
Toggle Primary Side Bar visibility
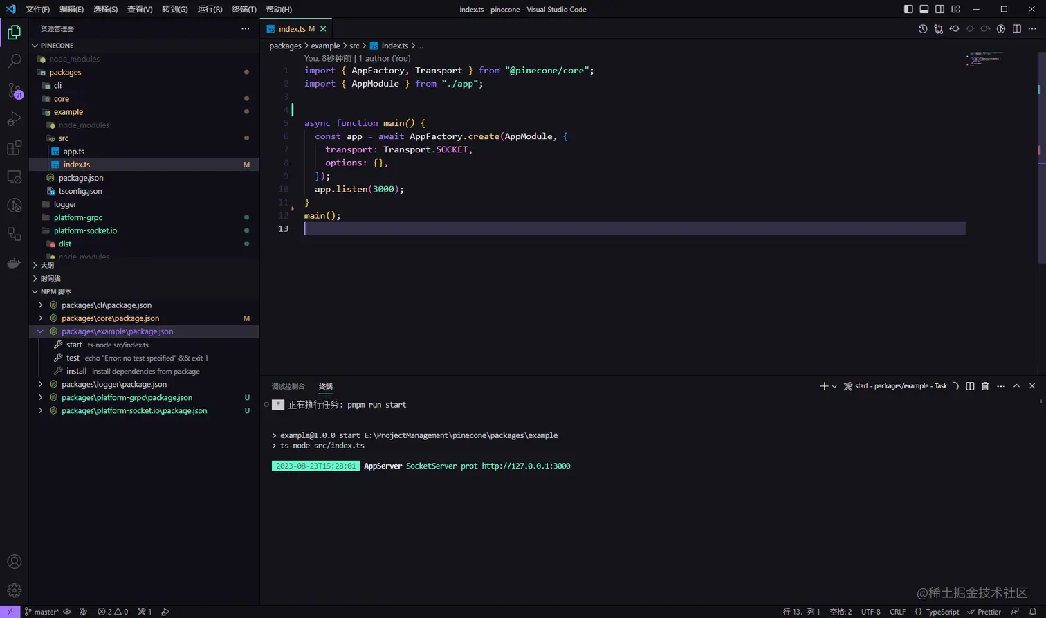[x=908, y=9]
